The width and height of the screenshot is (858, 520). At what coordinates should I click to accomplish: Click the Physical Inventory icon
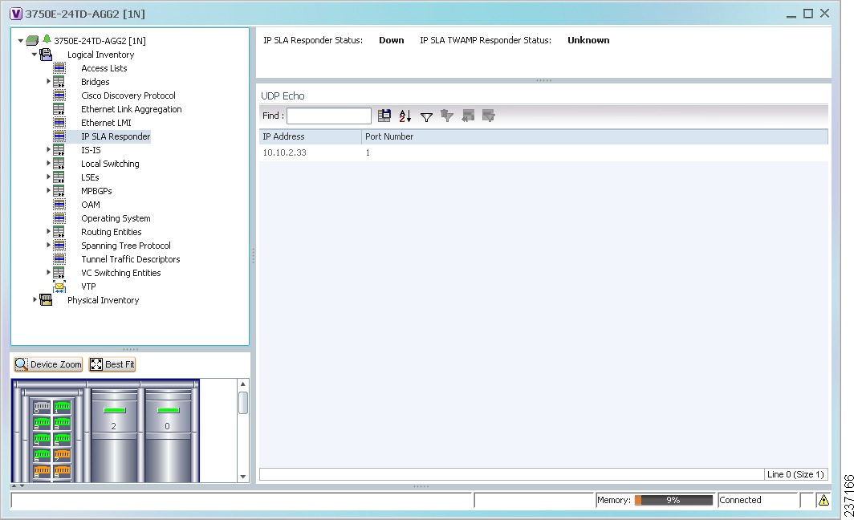coord(46,300)
